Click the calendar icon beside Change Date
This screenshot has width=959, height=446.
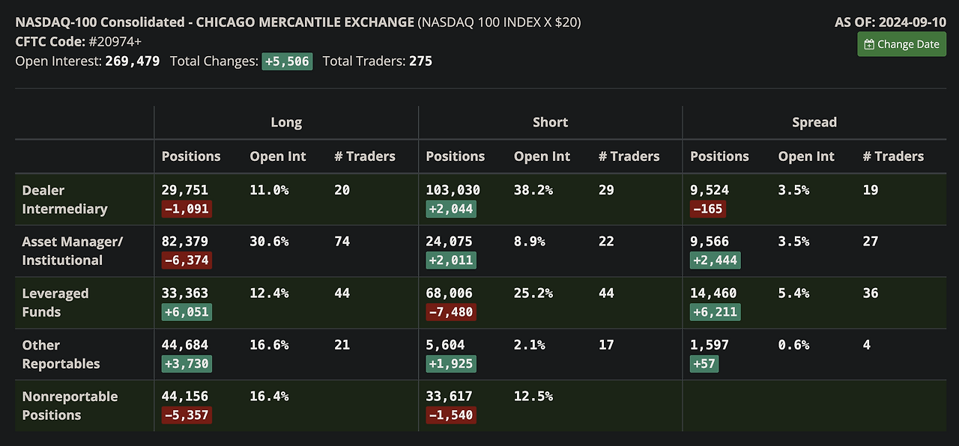869,44
